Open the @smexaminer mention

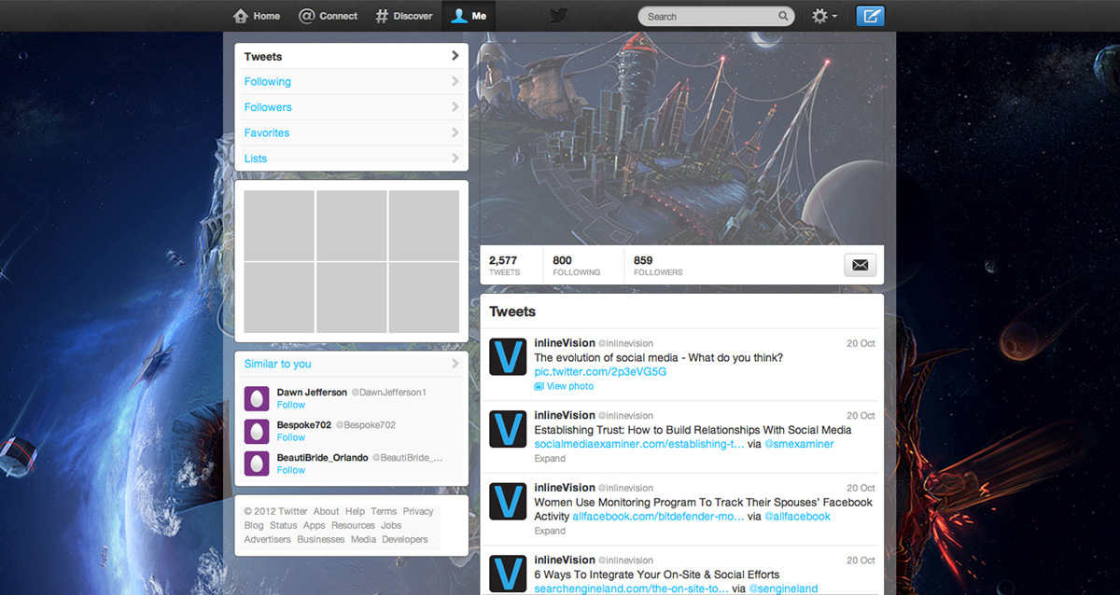click(x=799, y=444)
